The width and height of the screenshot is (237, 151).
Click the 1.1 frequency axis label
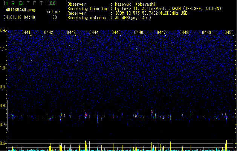[3, 49]
